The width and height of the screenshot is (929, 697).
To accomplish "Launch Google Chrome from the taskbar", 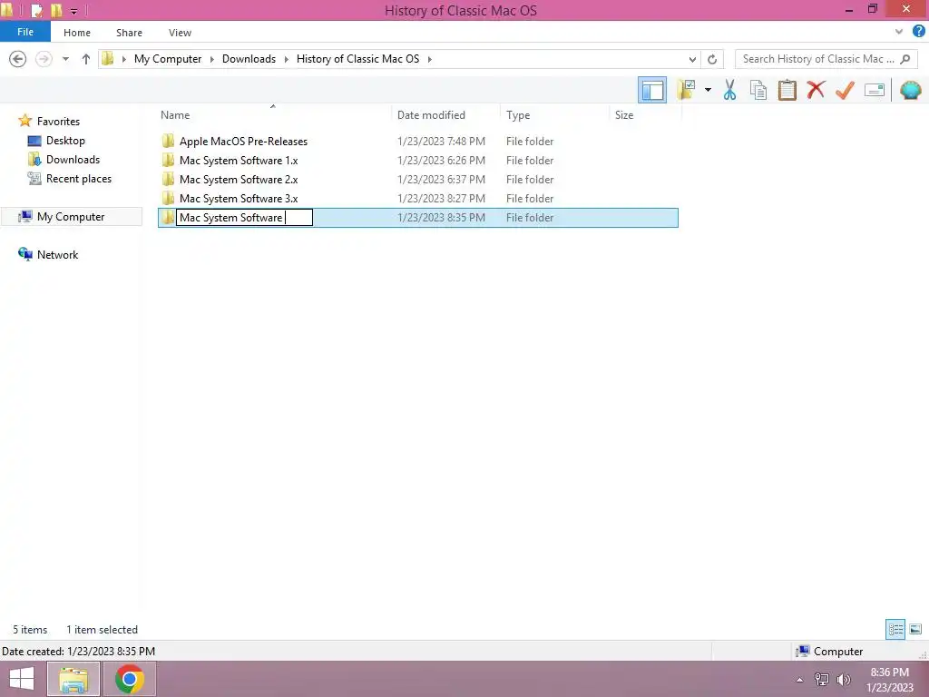I will tap(129, 679).
